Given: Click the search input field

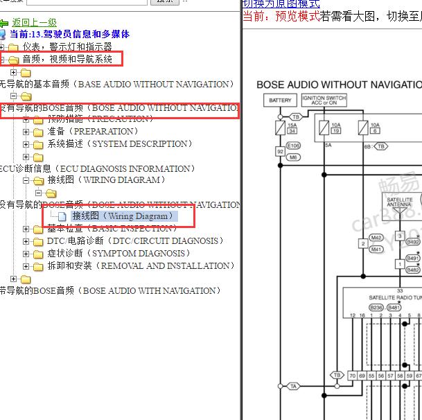Looking at the screenshot, I should (87, 2).
